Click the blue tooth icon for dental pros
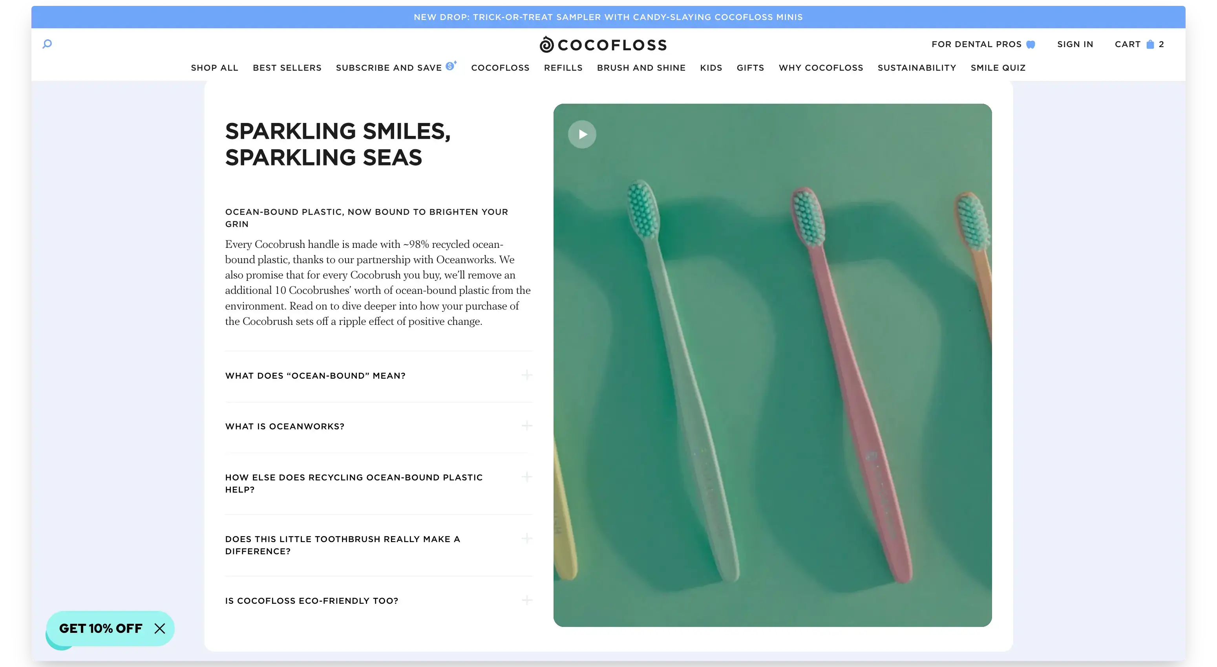This screenshot has width=1217, height=667. click(1031, 44)
